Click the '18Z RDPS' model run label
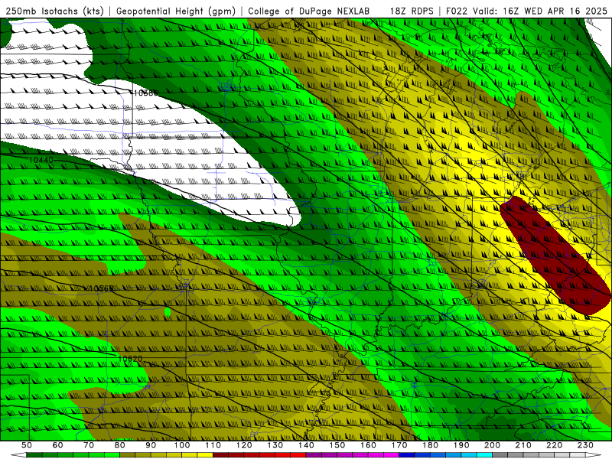The height and width of the screenshot is (459, 612). click(412, 11)
